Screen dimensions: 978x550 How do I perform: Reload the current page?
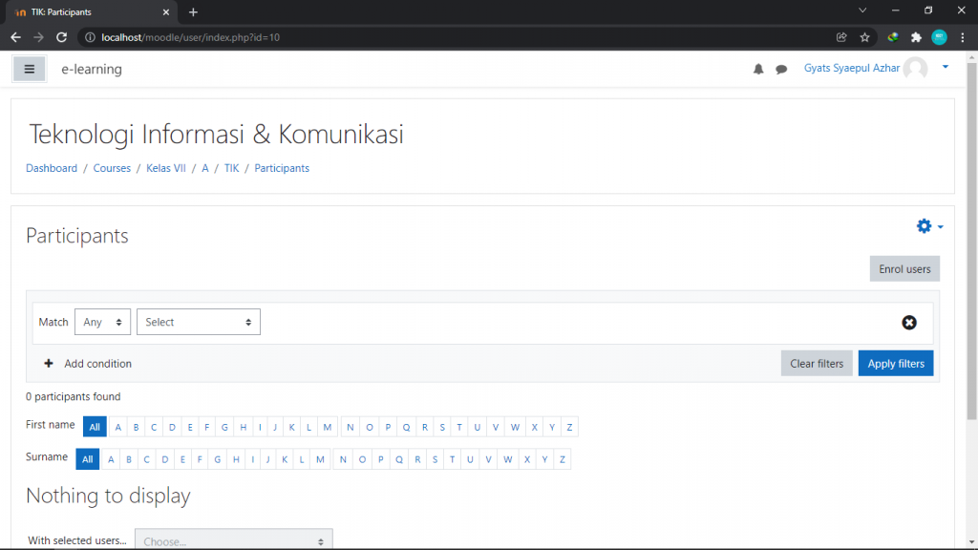pos(61,37)
